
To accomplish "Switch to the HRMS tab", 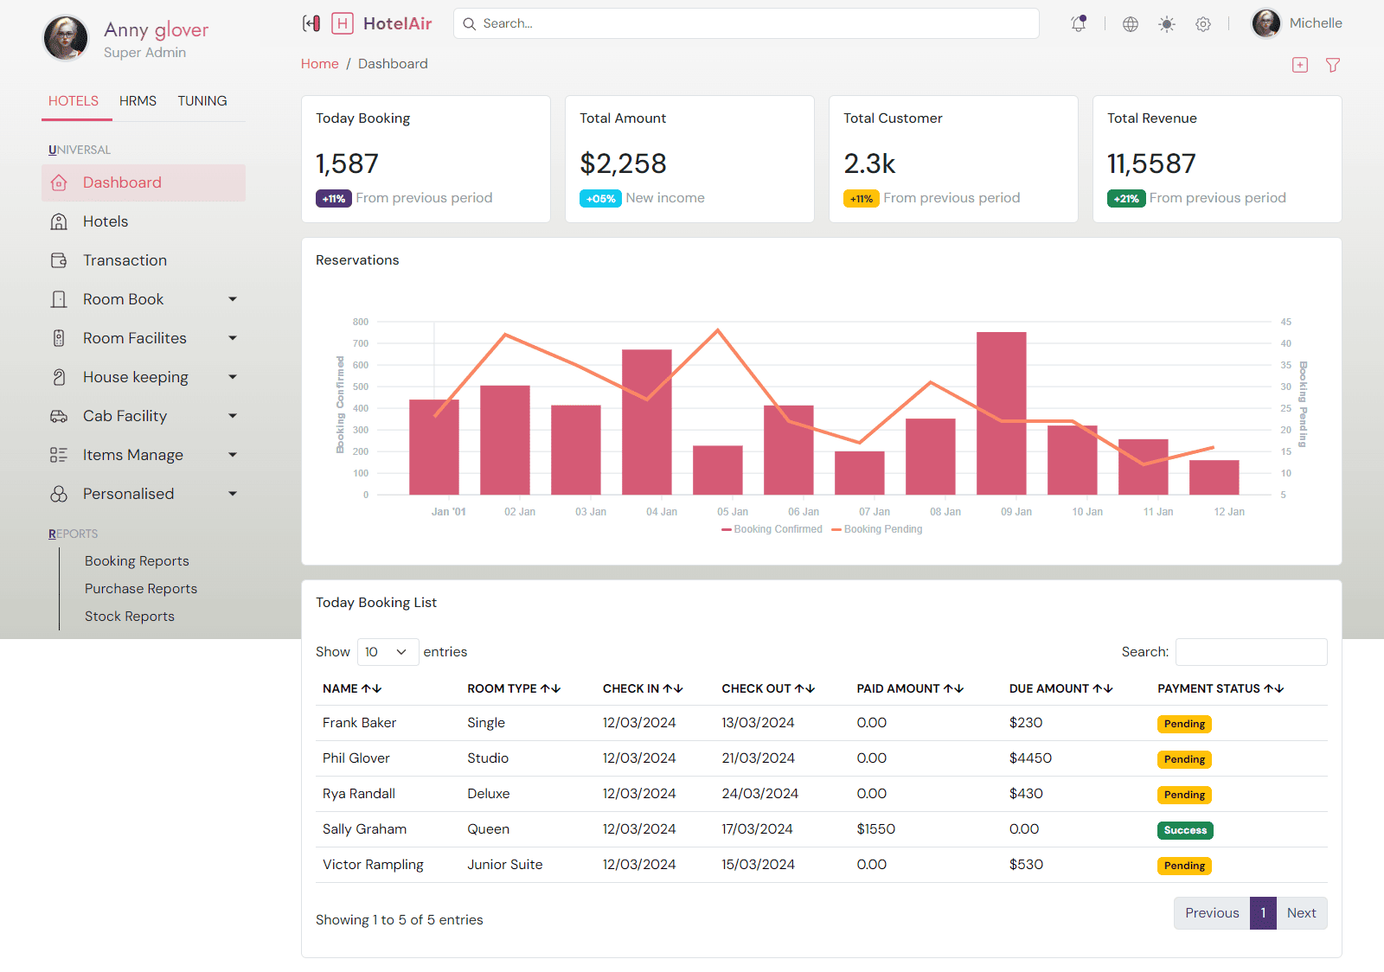I will click(x=138, y=101).
